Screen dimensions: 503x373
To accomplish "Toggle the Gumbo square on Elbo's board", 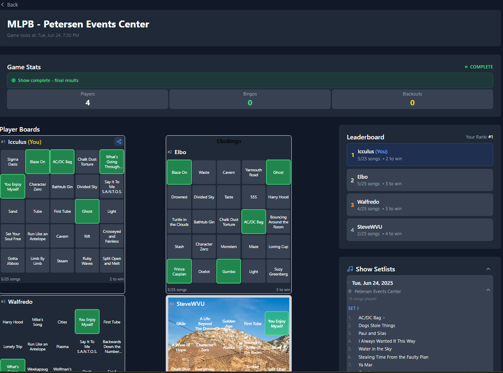I will click(229, 271).
